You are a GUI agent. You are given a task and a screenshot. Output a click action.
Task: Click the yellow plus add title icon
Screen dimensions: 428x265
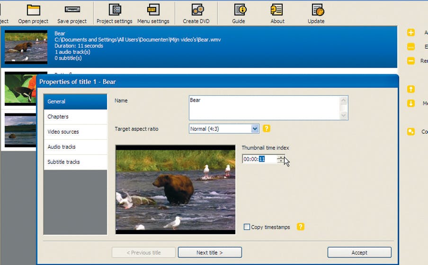click(x=411, y=33)
